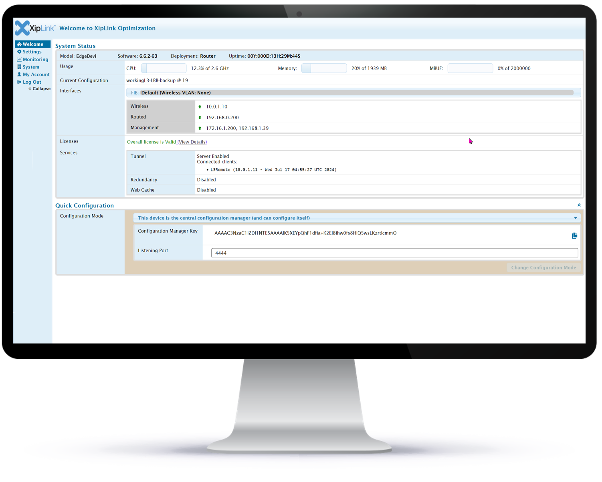
Task: Click the Memory usage bar
Action: click(x=324, y=68)
